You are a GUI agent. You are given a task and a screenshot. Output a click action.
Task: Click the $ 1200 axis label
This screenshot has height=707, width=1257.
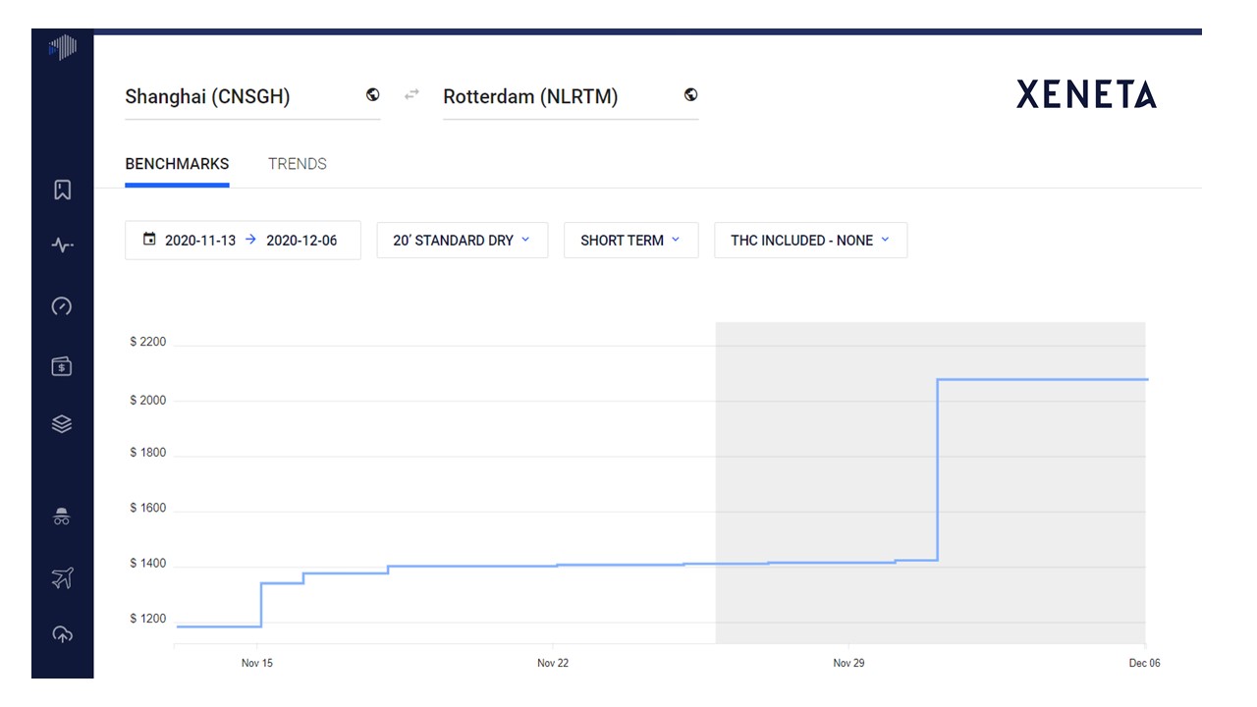tap(148, 619)
